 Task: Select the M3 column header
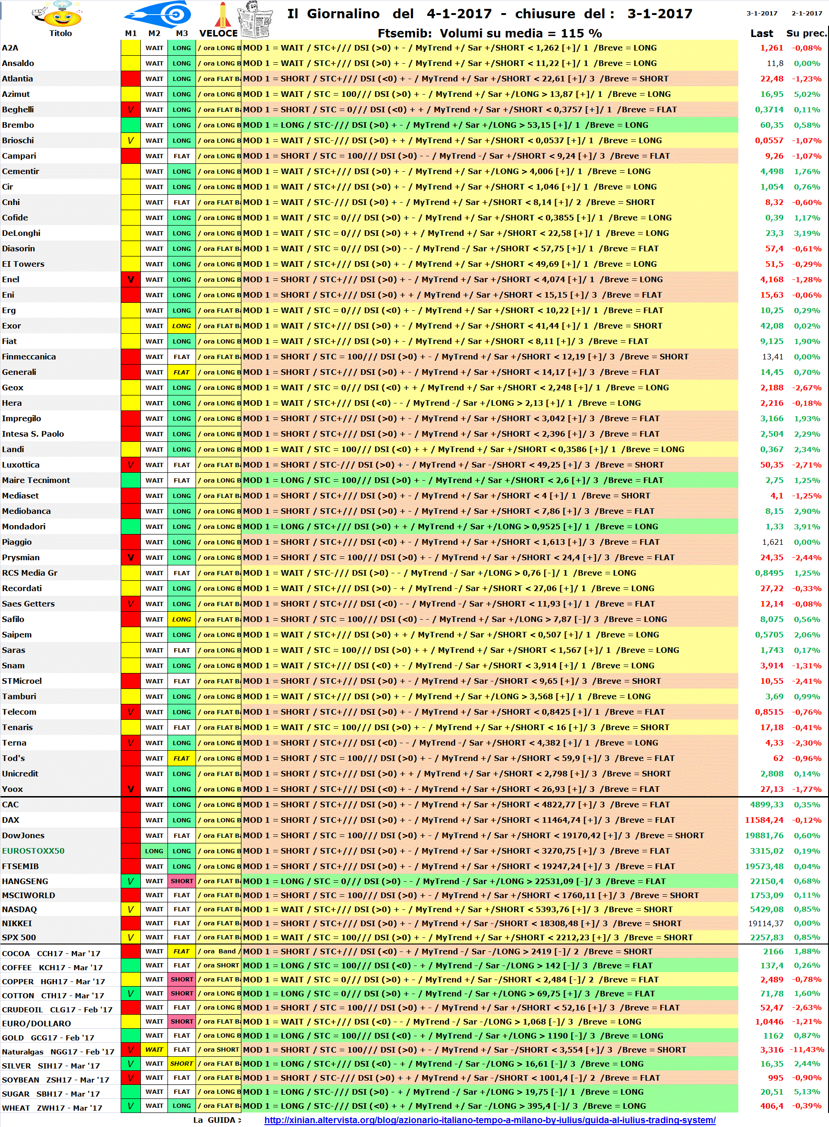pos(182,33)
